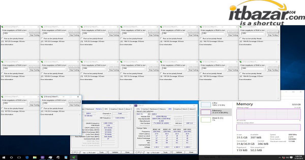Select CPU in Task Manager performance list

tap(216, 104)
